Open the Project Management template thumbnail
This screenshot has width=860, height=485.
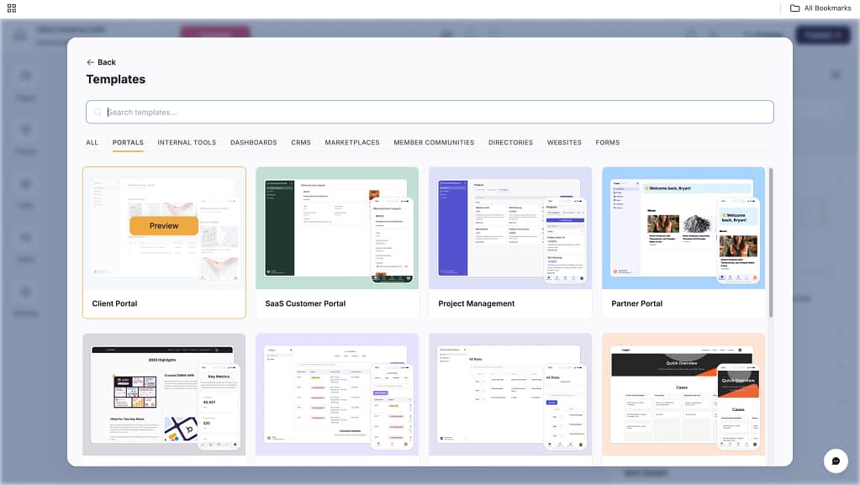pos(510,229)
